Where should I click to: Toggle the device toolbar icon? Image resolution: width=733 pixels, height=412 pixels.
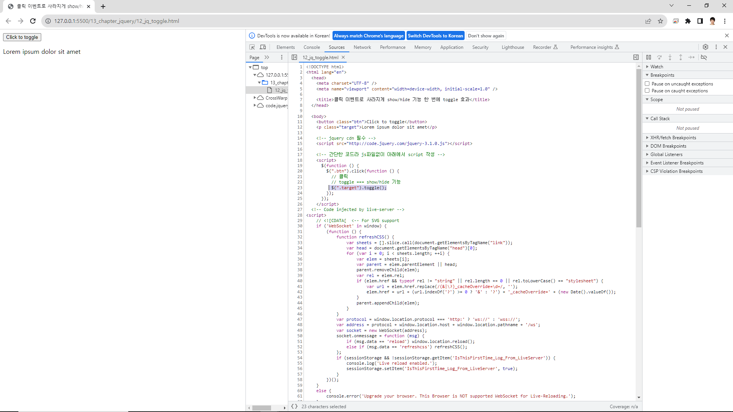coord(263,47)
